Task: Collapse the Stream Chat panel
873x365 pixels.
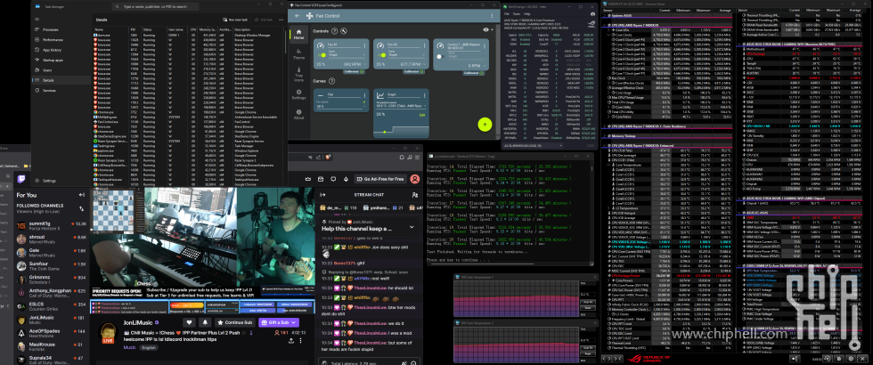Action: 322,195
